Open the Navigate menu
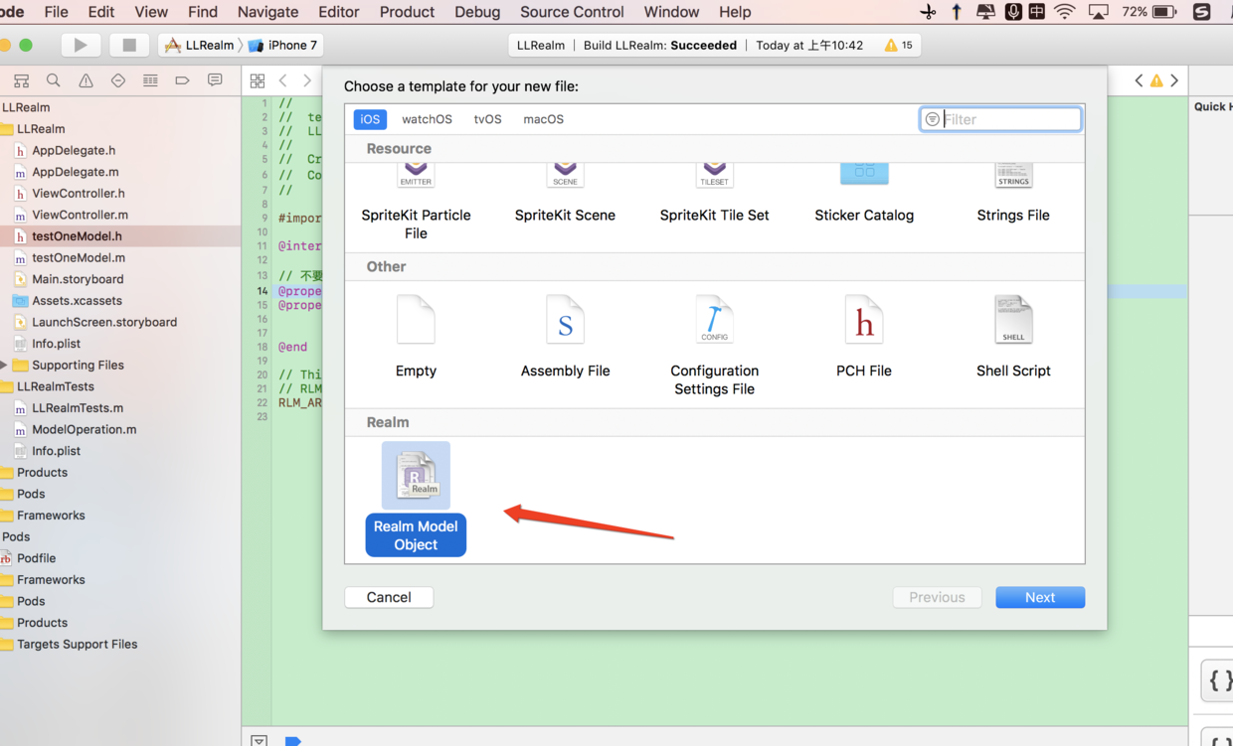1233x746 pixels. [267, 12]
